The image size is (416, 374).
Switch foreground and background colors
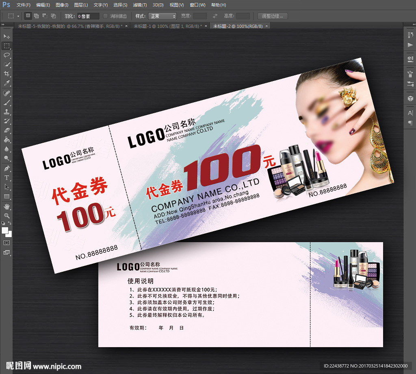(x=10, y=223)
